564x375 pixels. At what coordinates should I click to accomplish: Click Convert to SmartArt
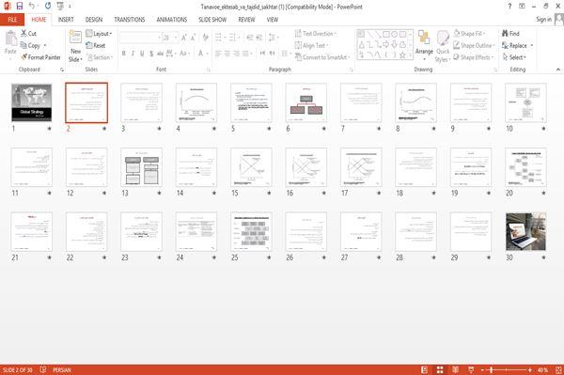coord(322,57)
